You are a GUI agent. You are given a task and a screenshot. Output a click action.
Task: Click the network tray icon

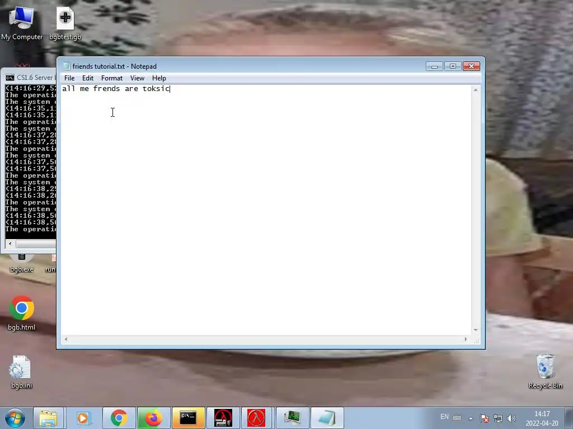(x=497, y=418)
